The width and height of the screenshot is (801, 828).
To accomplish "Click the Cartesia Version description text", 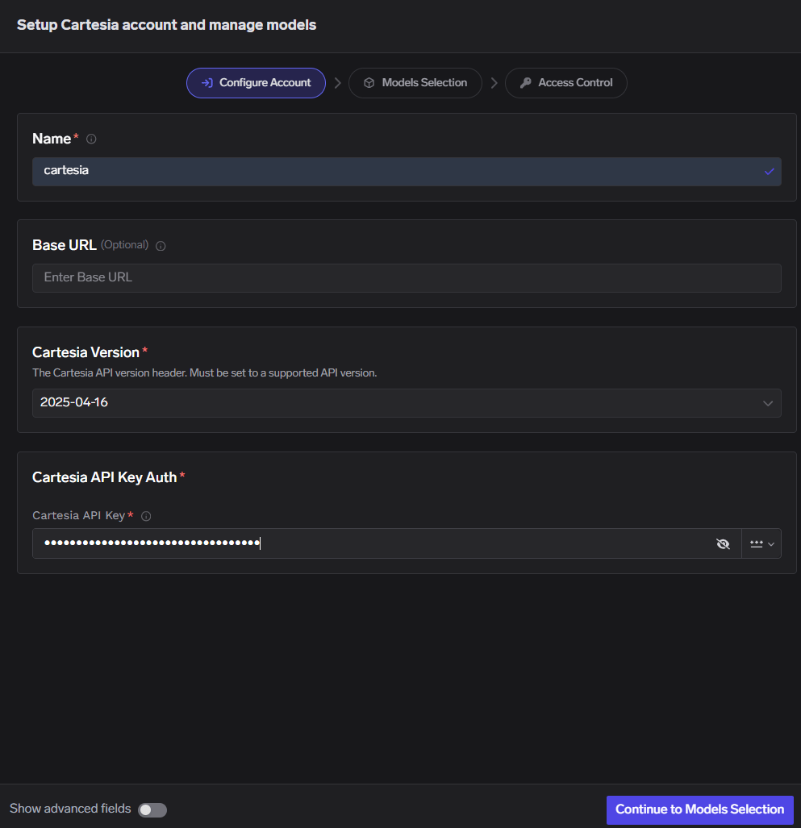I will click(x=204, y=372).
